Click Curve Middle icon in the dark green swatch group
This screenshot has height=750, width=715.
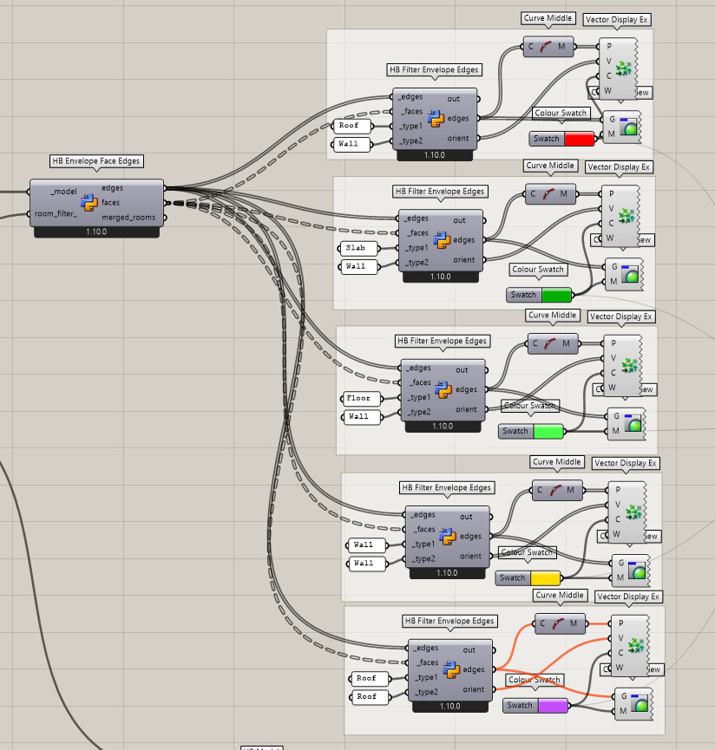tap(548, 194)
